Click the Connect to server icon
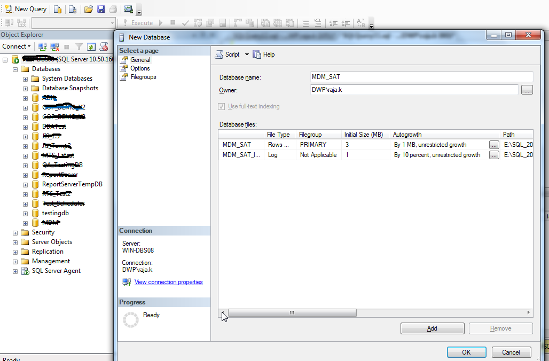 [42, 46]
